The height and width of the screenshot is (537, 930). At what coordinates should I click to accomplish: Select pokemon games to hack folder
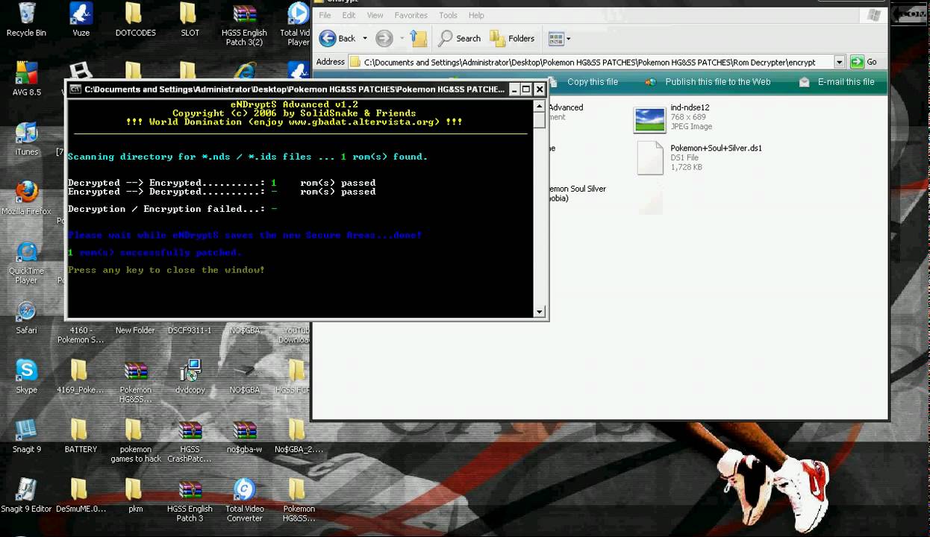[135, 441]
